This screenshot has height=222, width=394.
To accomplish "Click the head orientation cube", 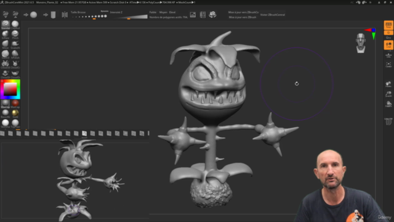I will coord(361,43).
